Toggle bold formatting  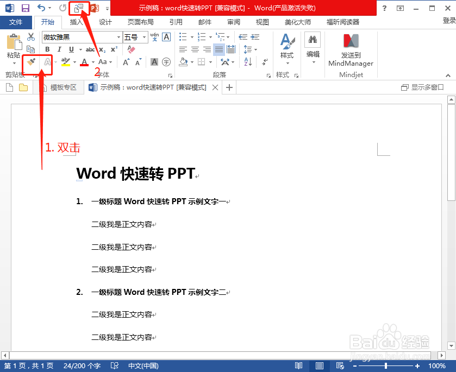(x=47, y=48)
